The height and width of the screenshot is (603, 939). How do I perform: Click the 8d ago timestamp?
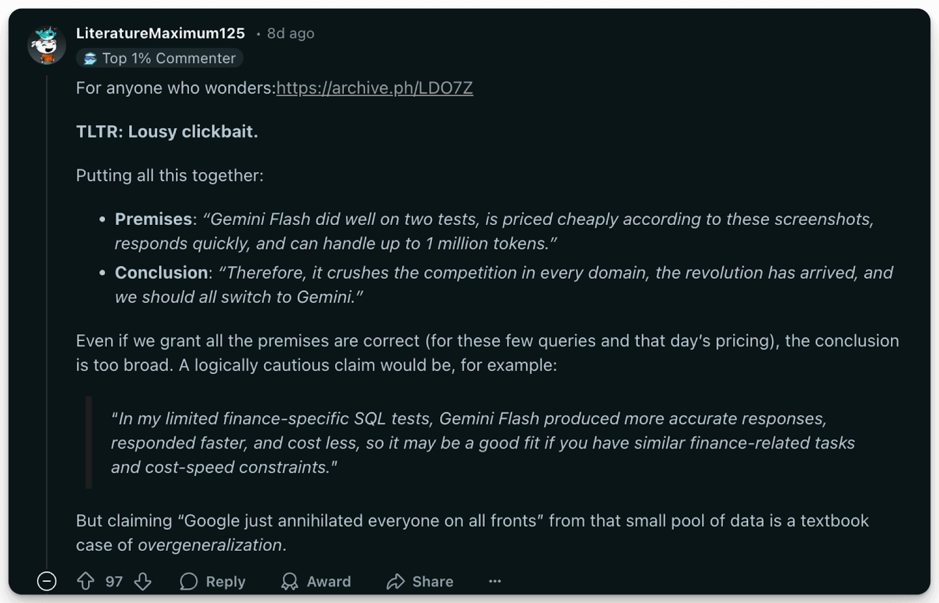point(292,33)
